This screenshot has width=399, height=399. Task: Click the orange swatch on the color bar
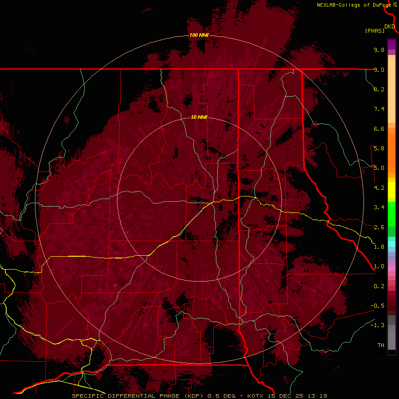[391, 153]
